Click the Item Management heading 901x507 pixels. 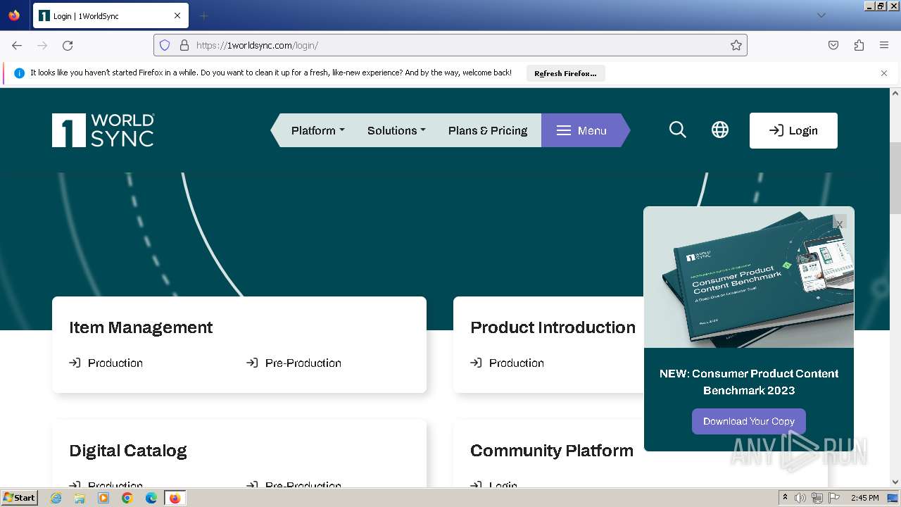click(x=141, y=327)
